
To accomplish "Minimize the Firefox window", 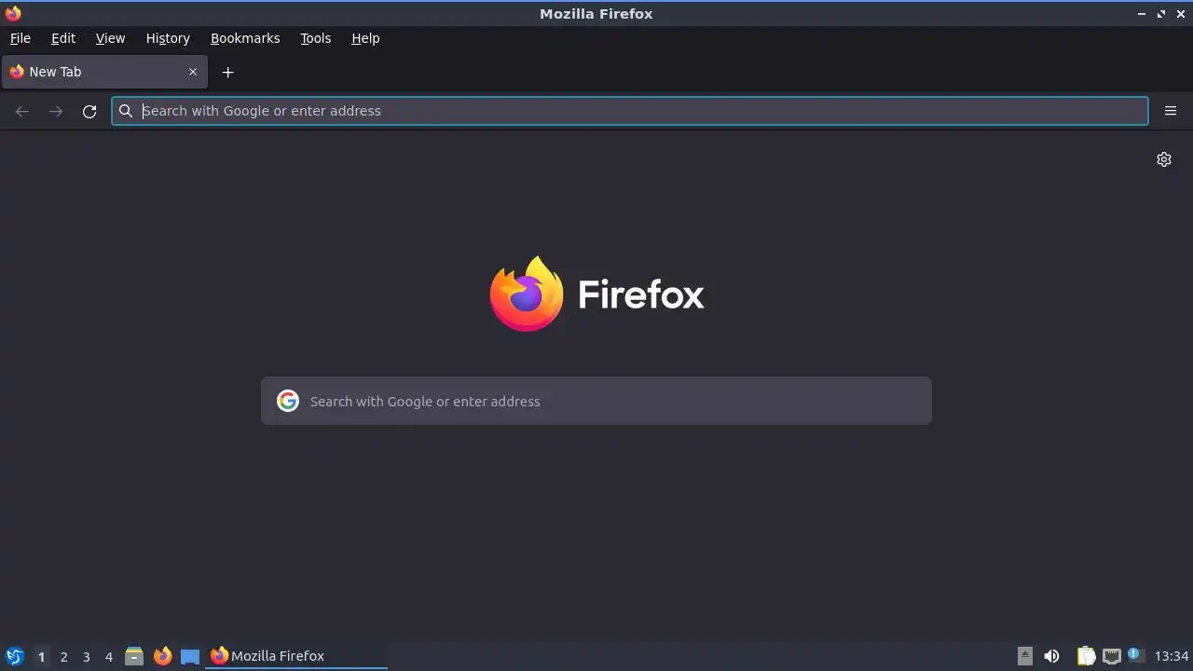I will (1142, 14).
